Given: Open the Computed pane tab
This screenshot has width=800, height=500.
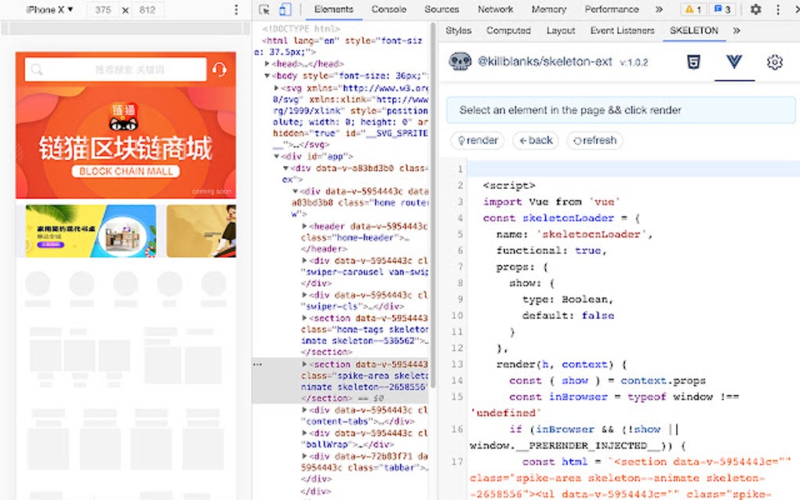Looking at the screenshot, I should (x=508, y=31).
